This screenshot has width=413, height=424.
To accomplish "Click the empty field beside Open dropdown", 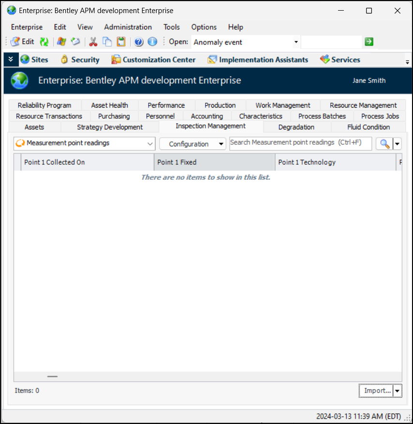I will tap(331, 42).
